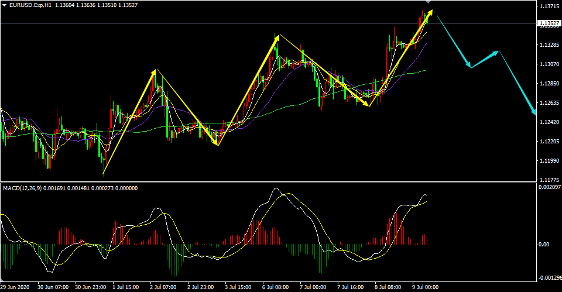Image resolution: width=562 pixels, height=292 pixels.
Task: Click the 7 Jul 16:00 time label
Action: pos(350,287)
